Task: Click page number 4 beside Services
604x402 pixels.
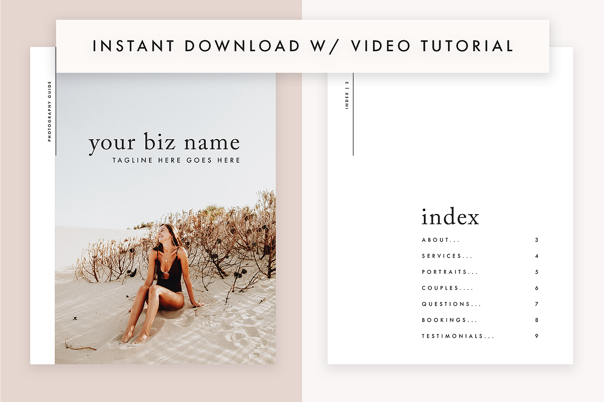Action: (537, 256)
